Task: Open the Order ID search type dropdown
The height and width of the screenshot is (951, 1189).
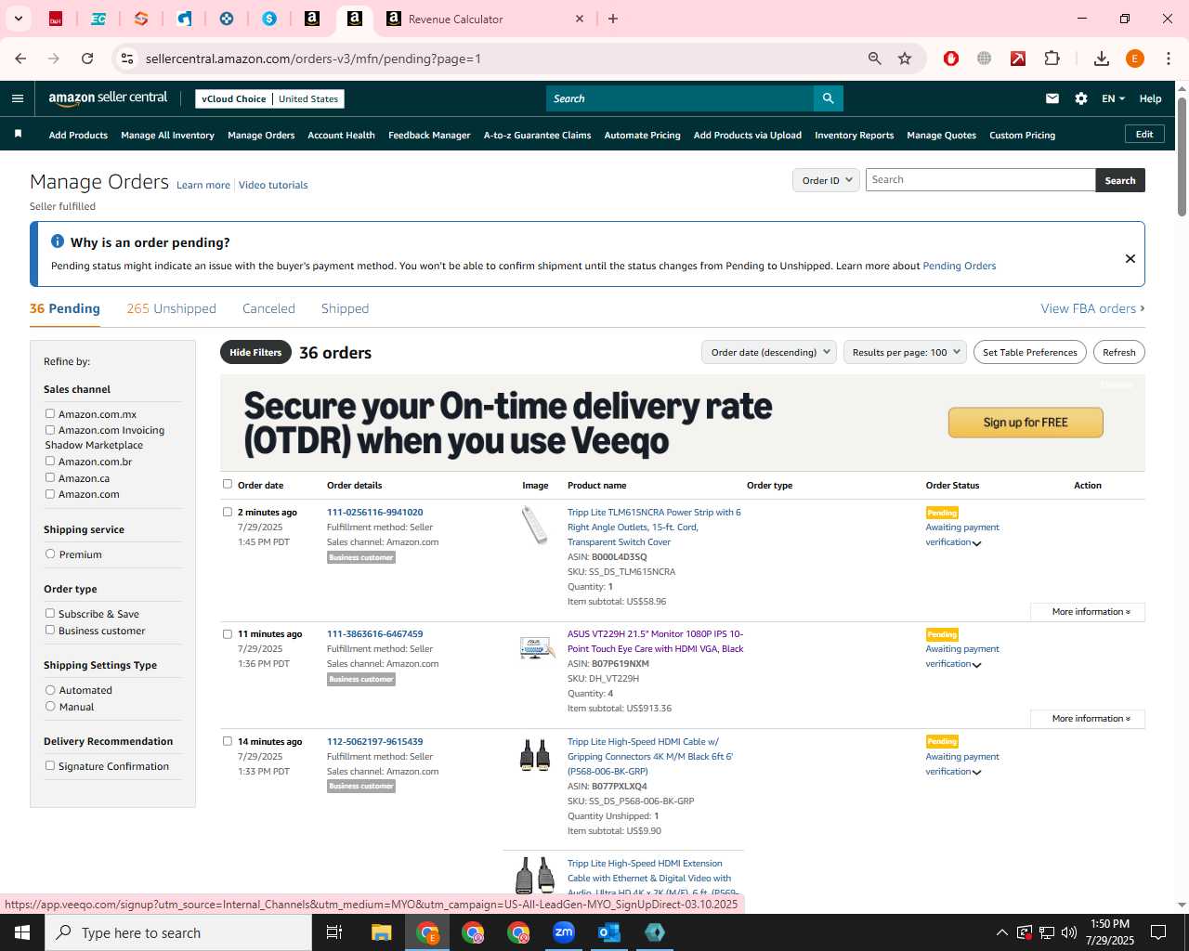Action: (826, 180)
